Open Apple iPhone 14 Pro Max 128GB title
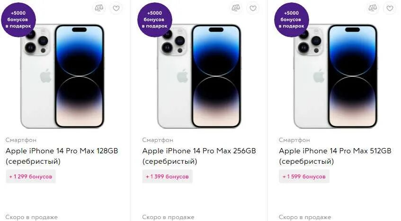The height and width of the screenshot is (221, 401). click(x=62, y=156)
